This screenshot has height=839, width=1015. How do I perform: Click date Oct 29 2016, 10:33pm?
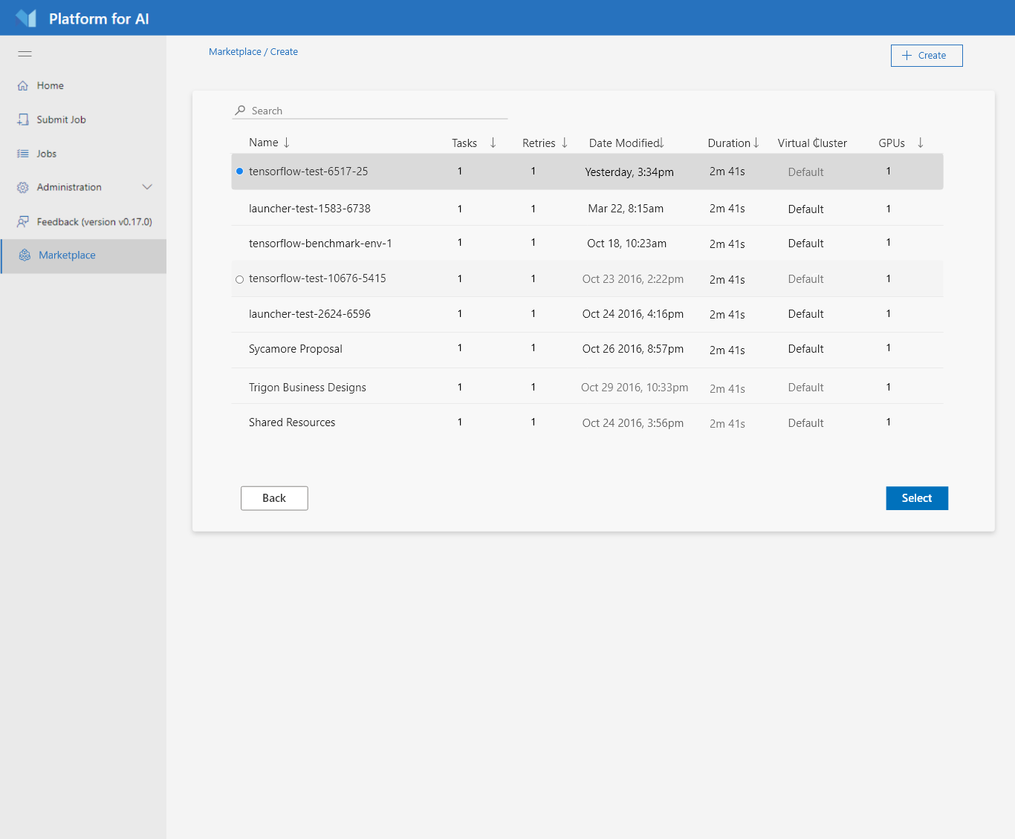click(x=635, y=388)
